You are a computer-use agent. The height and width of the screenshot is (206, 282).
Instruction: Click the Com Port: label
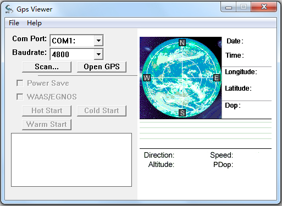pyautogui.click(x=30, y=39)
